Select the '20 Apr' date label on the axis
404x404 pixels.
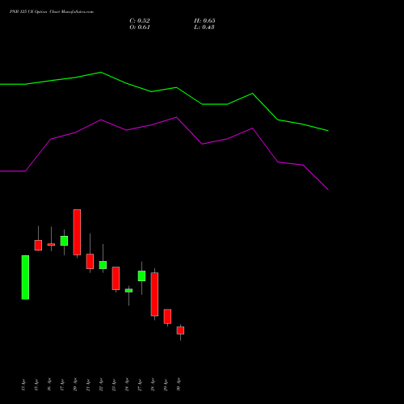(x=75, y=385)
